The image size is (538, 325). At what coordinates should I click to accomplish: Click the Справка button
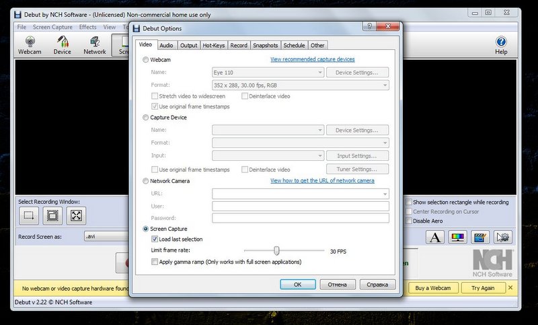click(377, 285)
